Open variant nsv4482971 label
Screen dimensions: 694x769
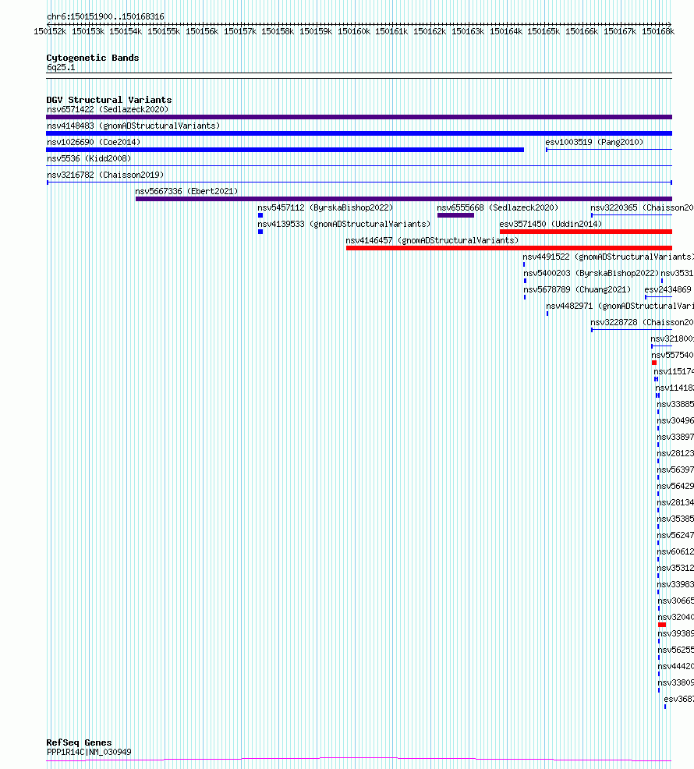620,306
